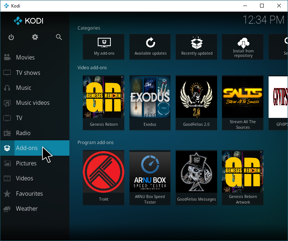
Task: Click the Weather cloud icon
Action: (7, 209)
